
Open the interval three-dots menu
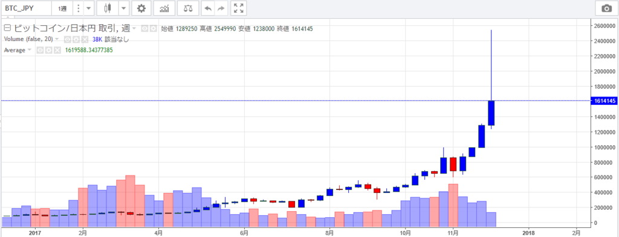click(x=79, y=8)
